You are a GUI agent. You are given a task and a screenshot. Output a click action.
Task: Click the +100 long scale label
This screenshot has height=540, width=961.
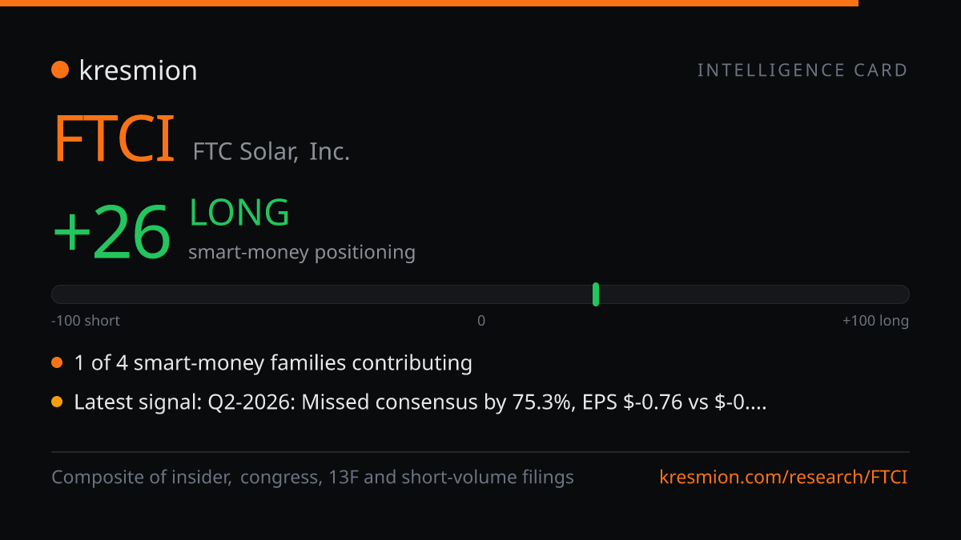(875, 321)
